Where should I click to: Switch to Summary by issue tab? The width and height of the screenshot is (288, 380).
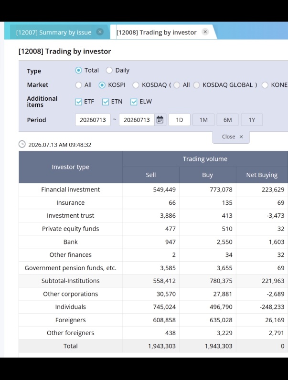tap(53, 32)
